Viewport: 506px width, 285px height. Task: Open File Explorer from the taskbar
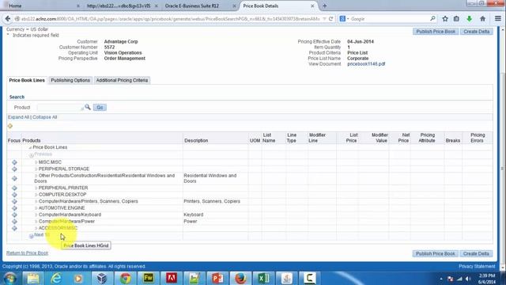[x=33, y=278]
